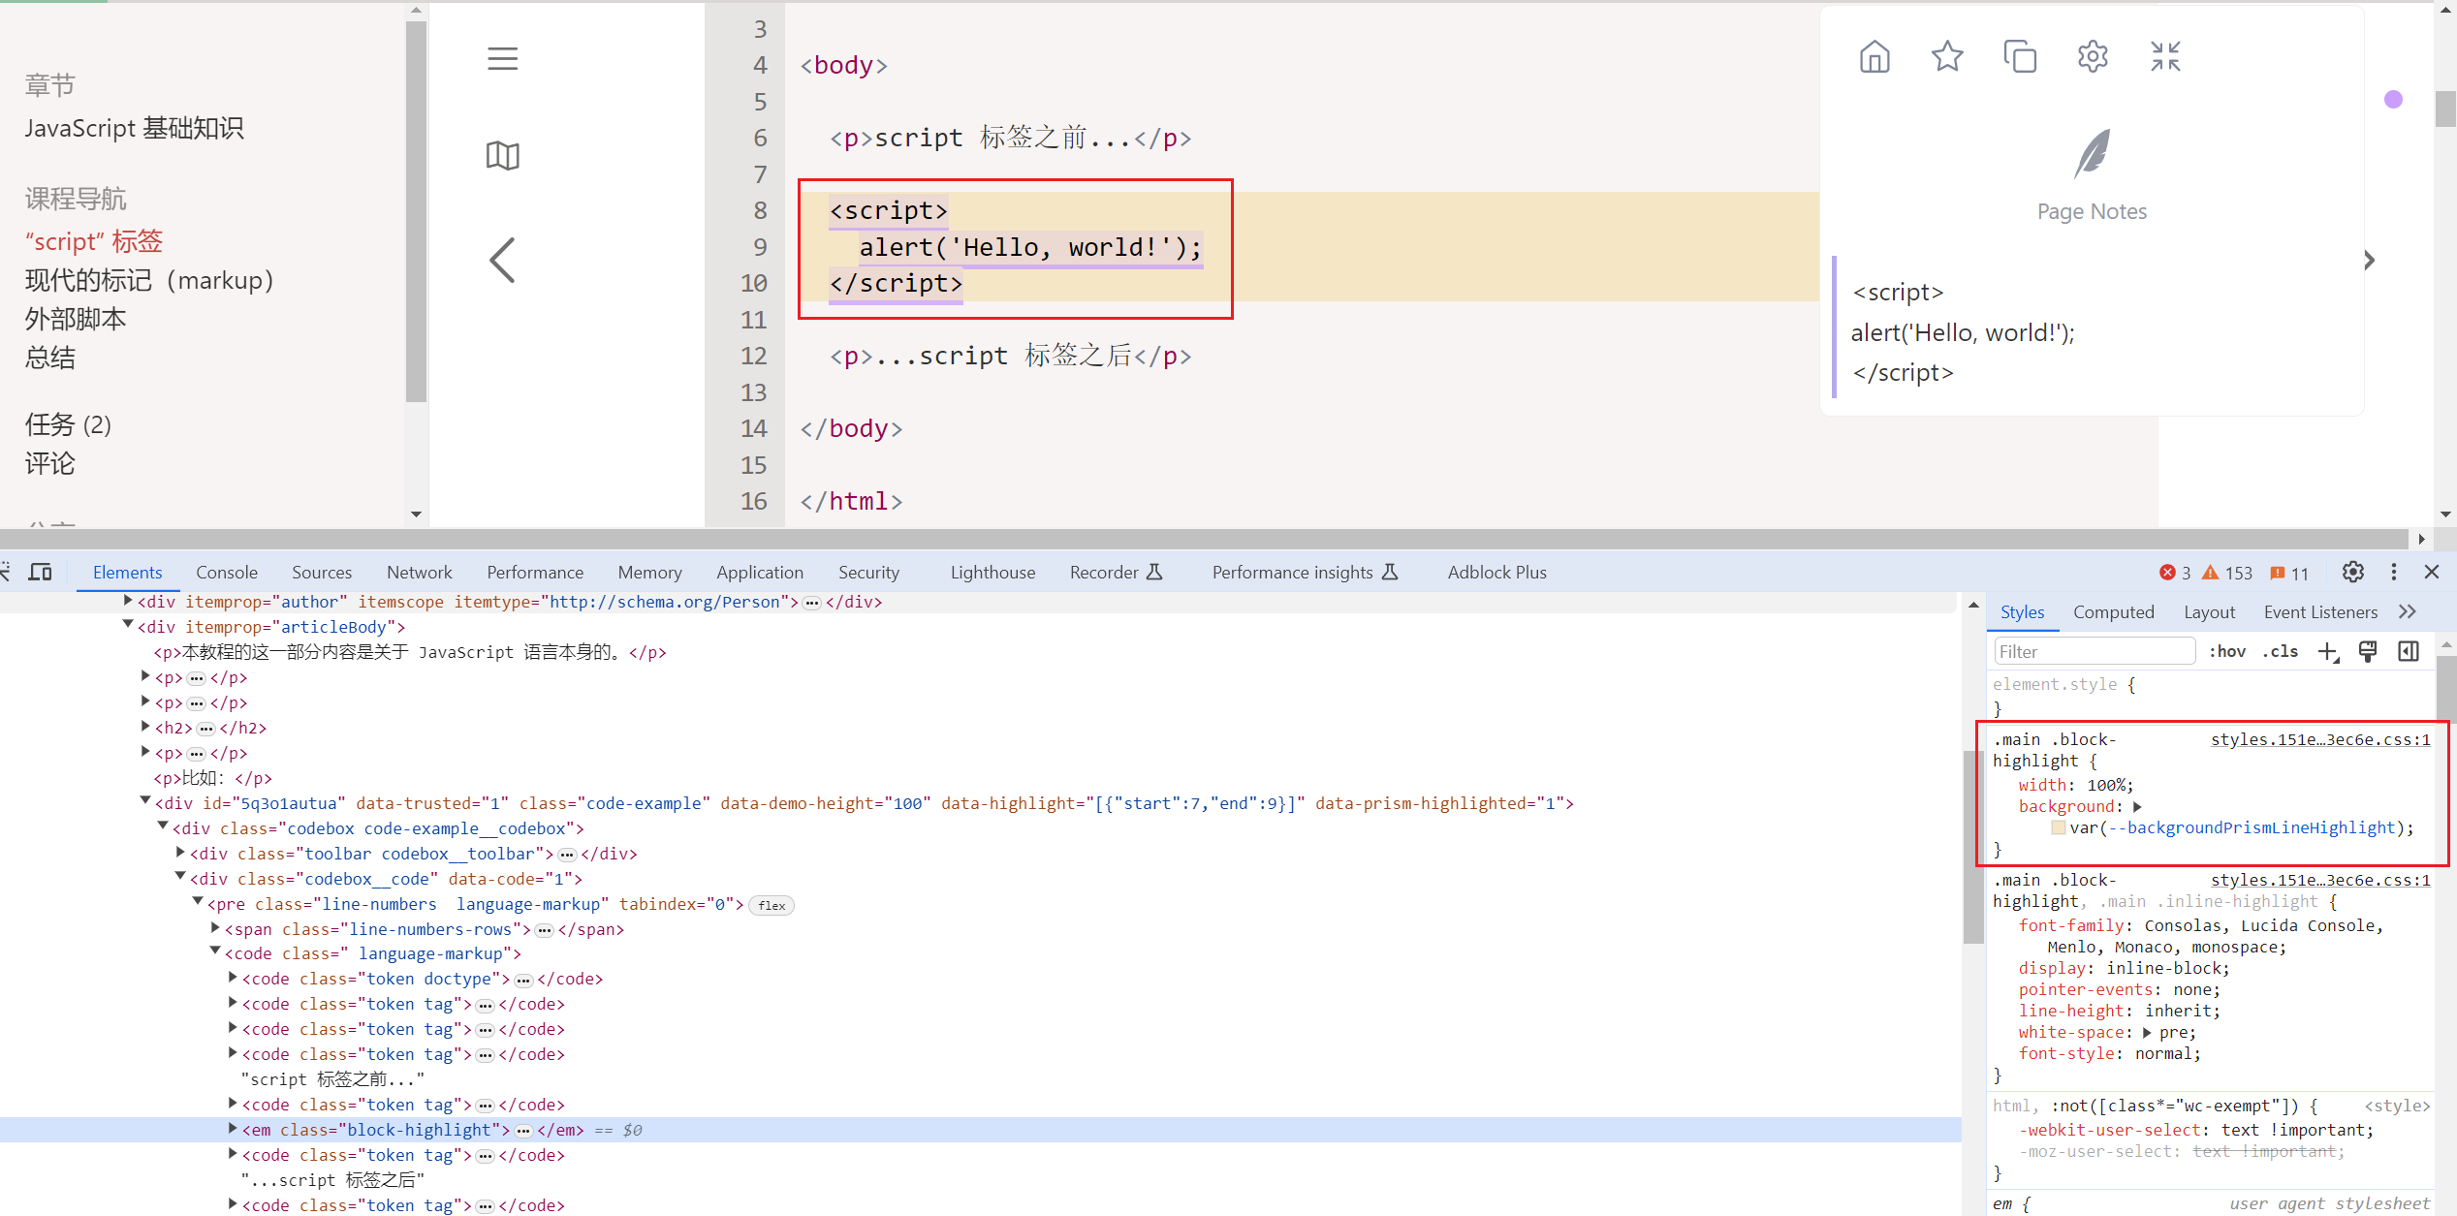
Task: Expand the em block-highlight element
Action: click(x=233, y=1129)
